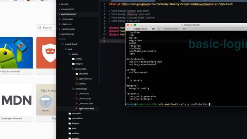
Task: Close application.js in open files list
Action: coord(59,34)
